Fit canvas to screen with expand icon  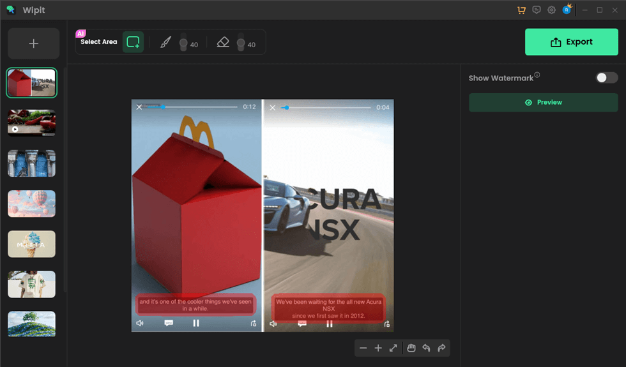click(393, 348)
